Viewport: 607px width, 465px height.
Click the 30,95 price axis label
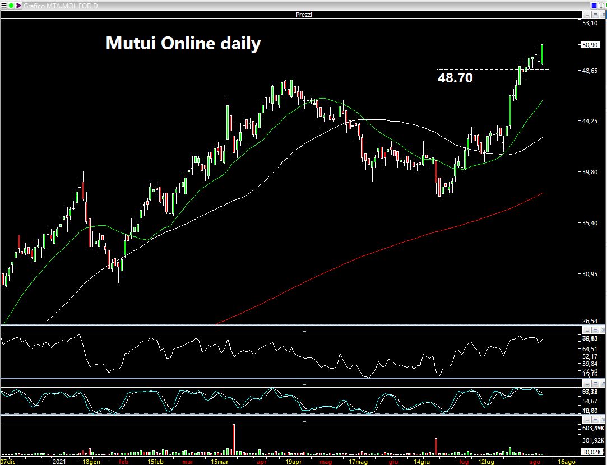590,274
